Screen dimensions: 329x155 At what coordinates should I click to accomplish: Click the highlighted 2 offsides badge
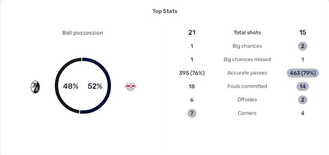point(302,100)
